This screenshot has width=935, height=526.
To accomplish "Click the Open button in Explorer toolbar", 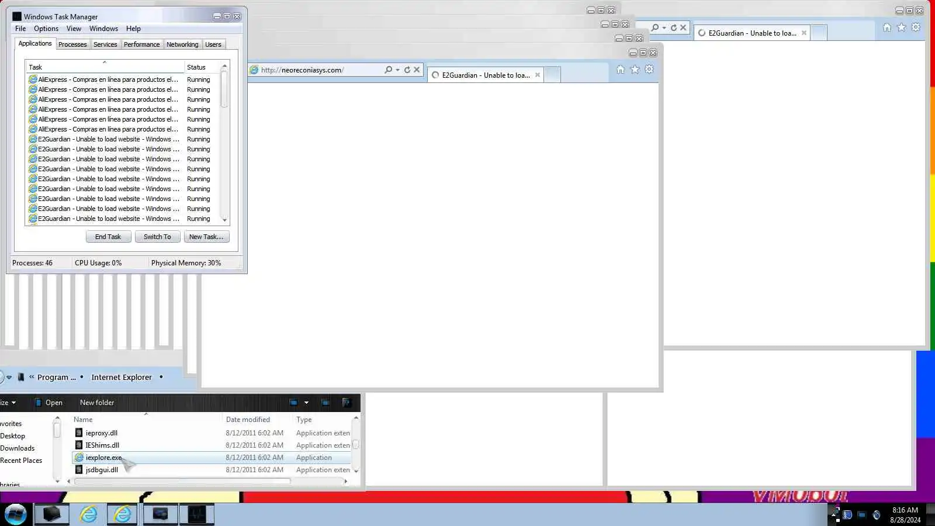I will tap(49, 403).
